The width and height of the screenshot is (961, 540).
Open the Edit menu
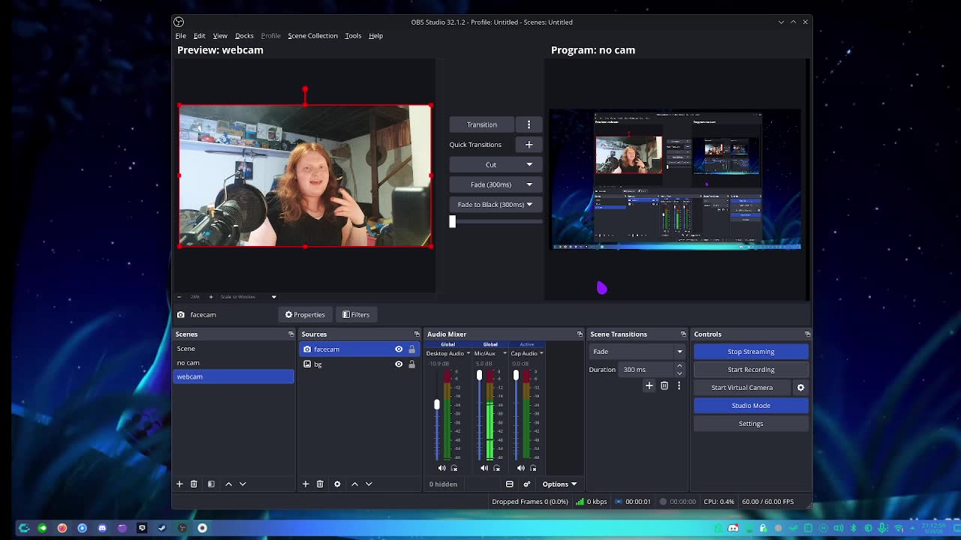[x=200, y=36]
